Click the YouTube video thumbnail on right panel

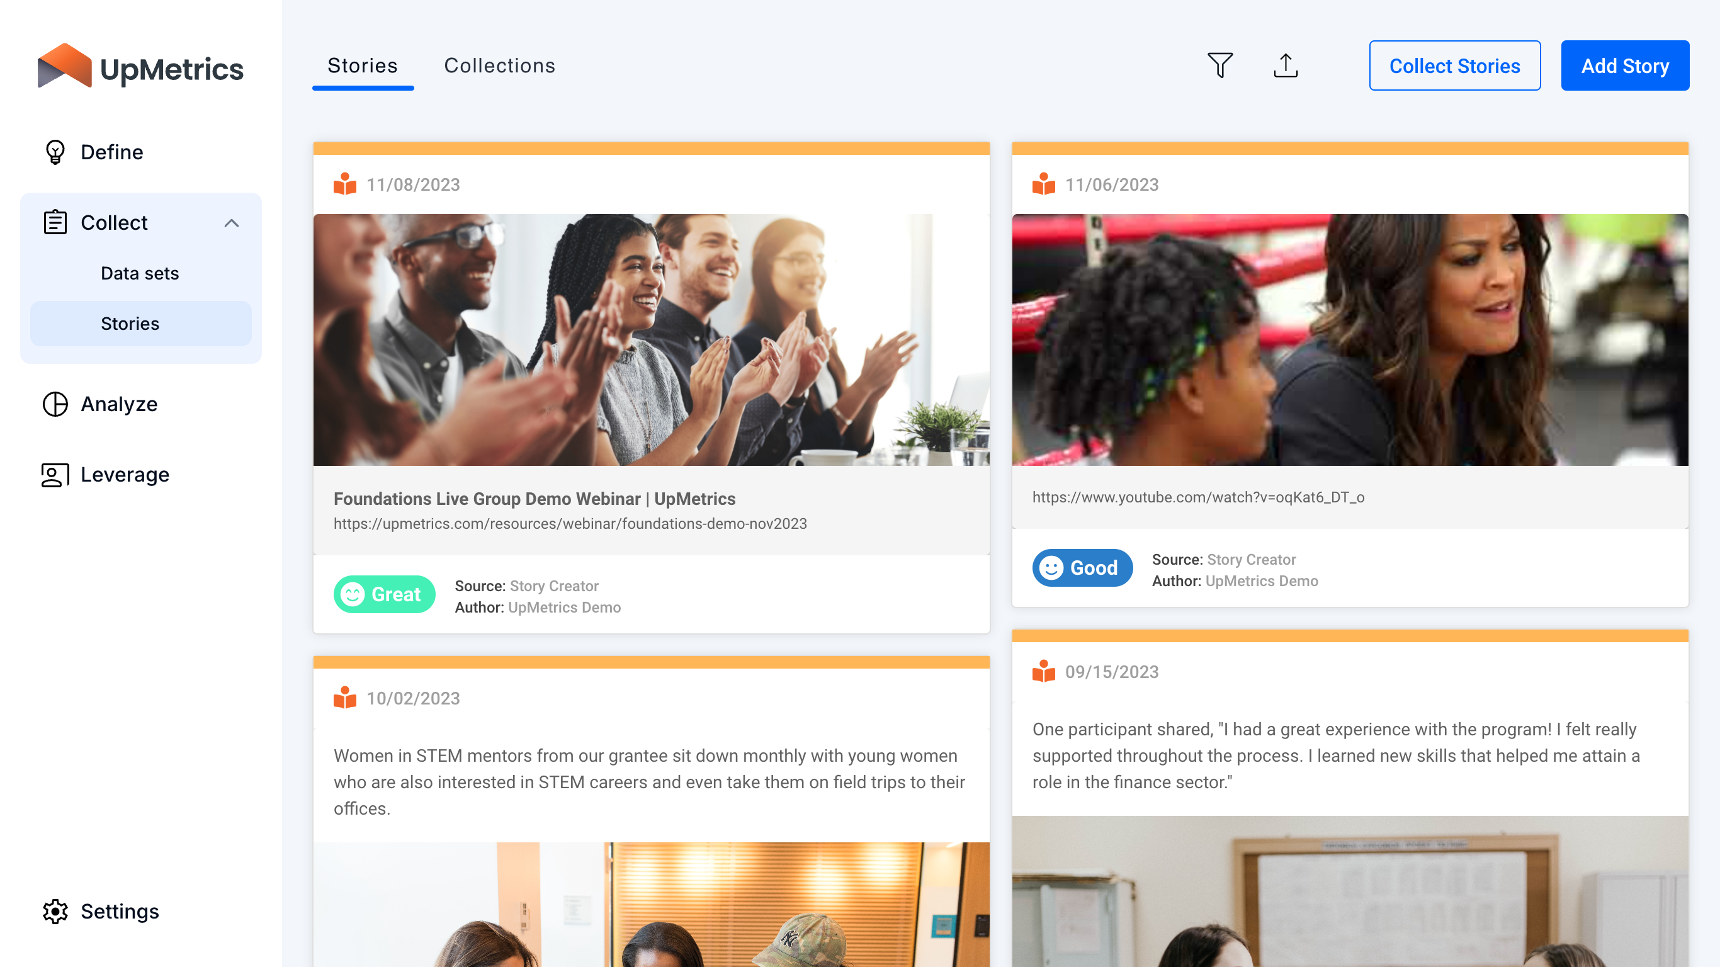click(1349, 339)
